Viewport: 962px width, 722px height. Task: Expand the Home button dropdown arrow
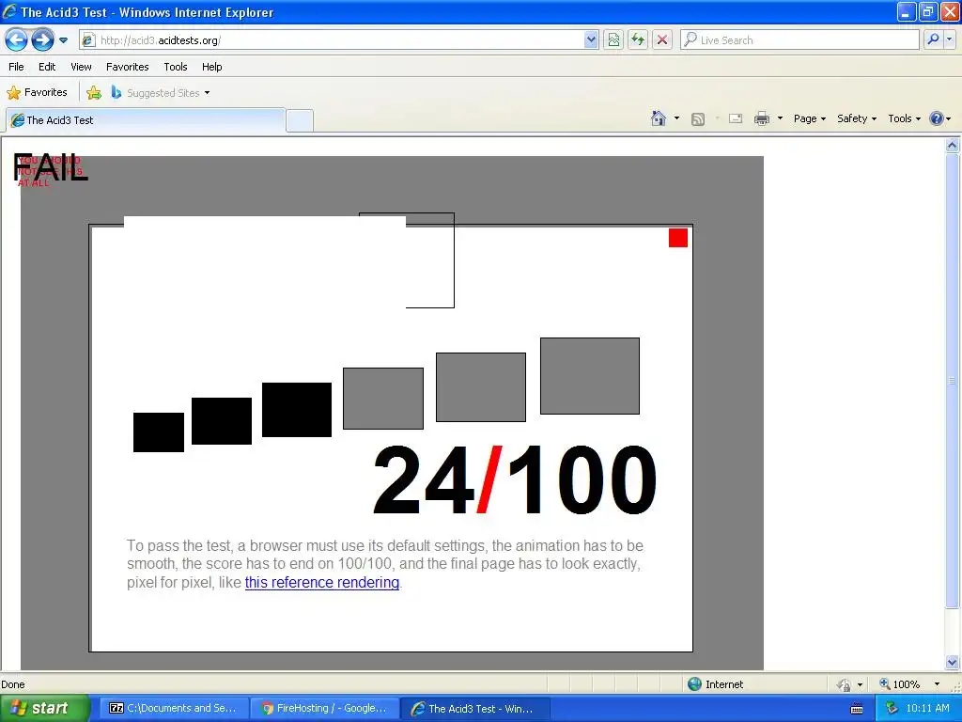pos(676,118)
